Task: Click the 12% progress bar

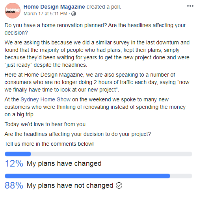Action: pos(98,154)
